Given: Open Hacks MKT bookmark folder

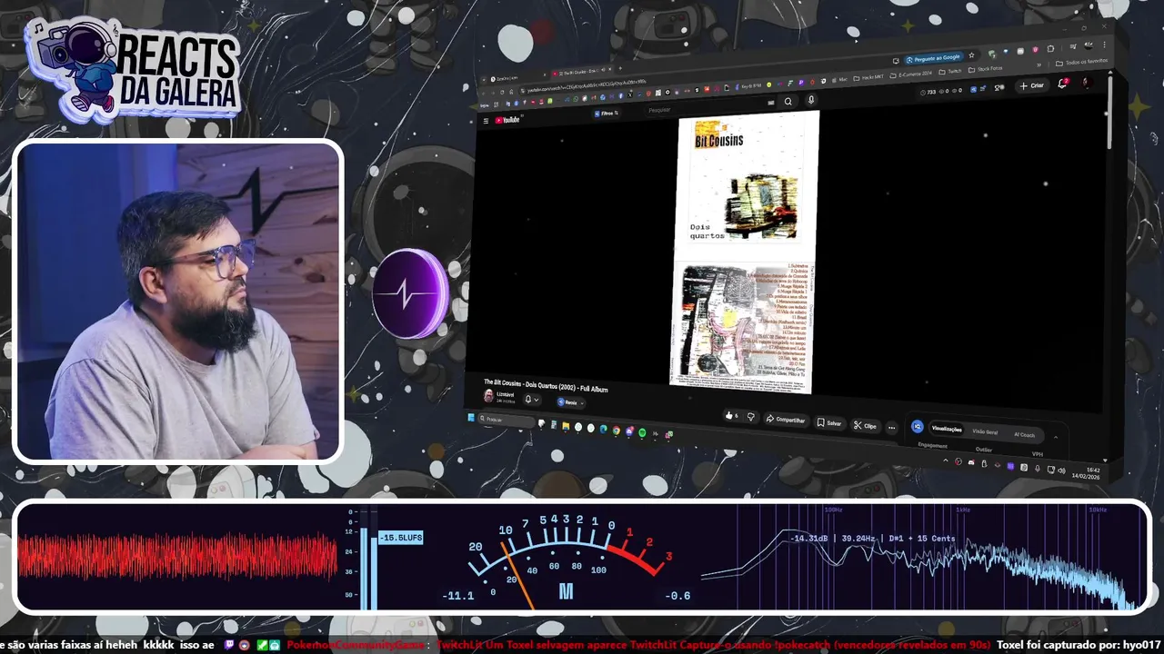Looking at the screenshot, I should 868,77.
